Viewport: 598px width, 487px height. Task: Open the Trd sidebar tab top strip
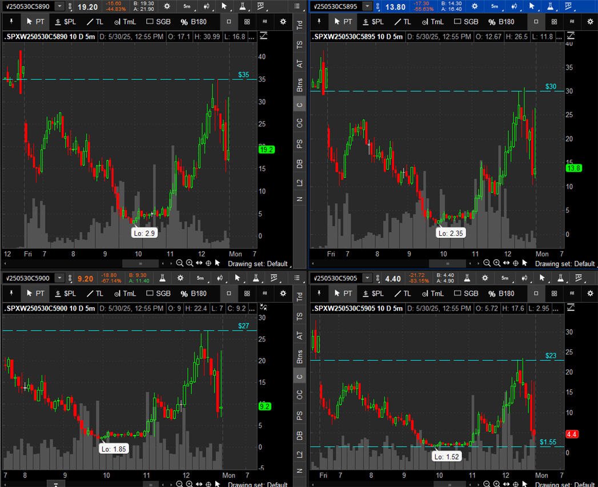[x=300, y=25]
